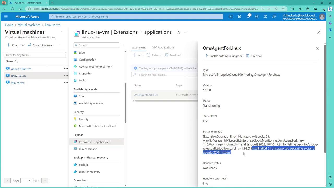Close the OmsAgentForLinux details panel

point(317,48)
